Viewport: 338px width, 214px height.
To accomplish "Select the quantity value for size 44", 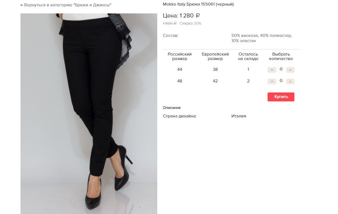I will (281, 69).
